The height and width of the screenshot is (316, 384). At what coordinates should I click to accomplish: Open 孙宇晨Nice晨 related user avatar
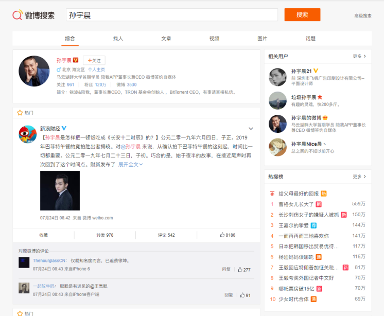pos(277,147)
